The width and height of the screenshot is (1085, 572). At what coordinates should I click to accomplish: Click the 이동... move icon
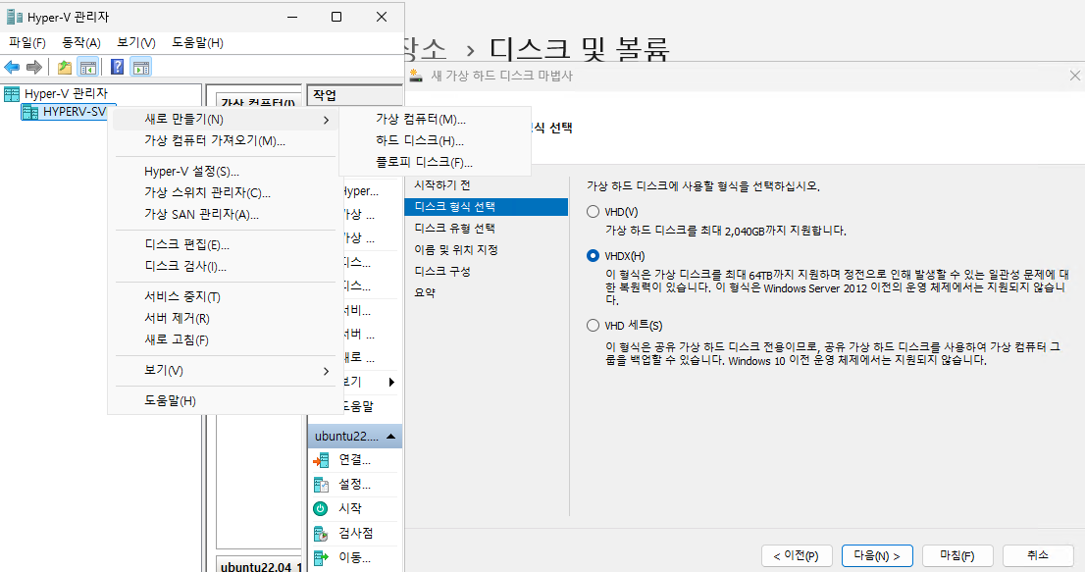click(321, 557)
